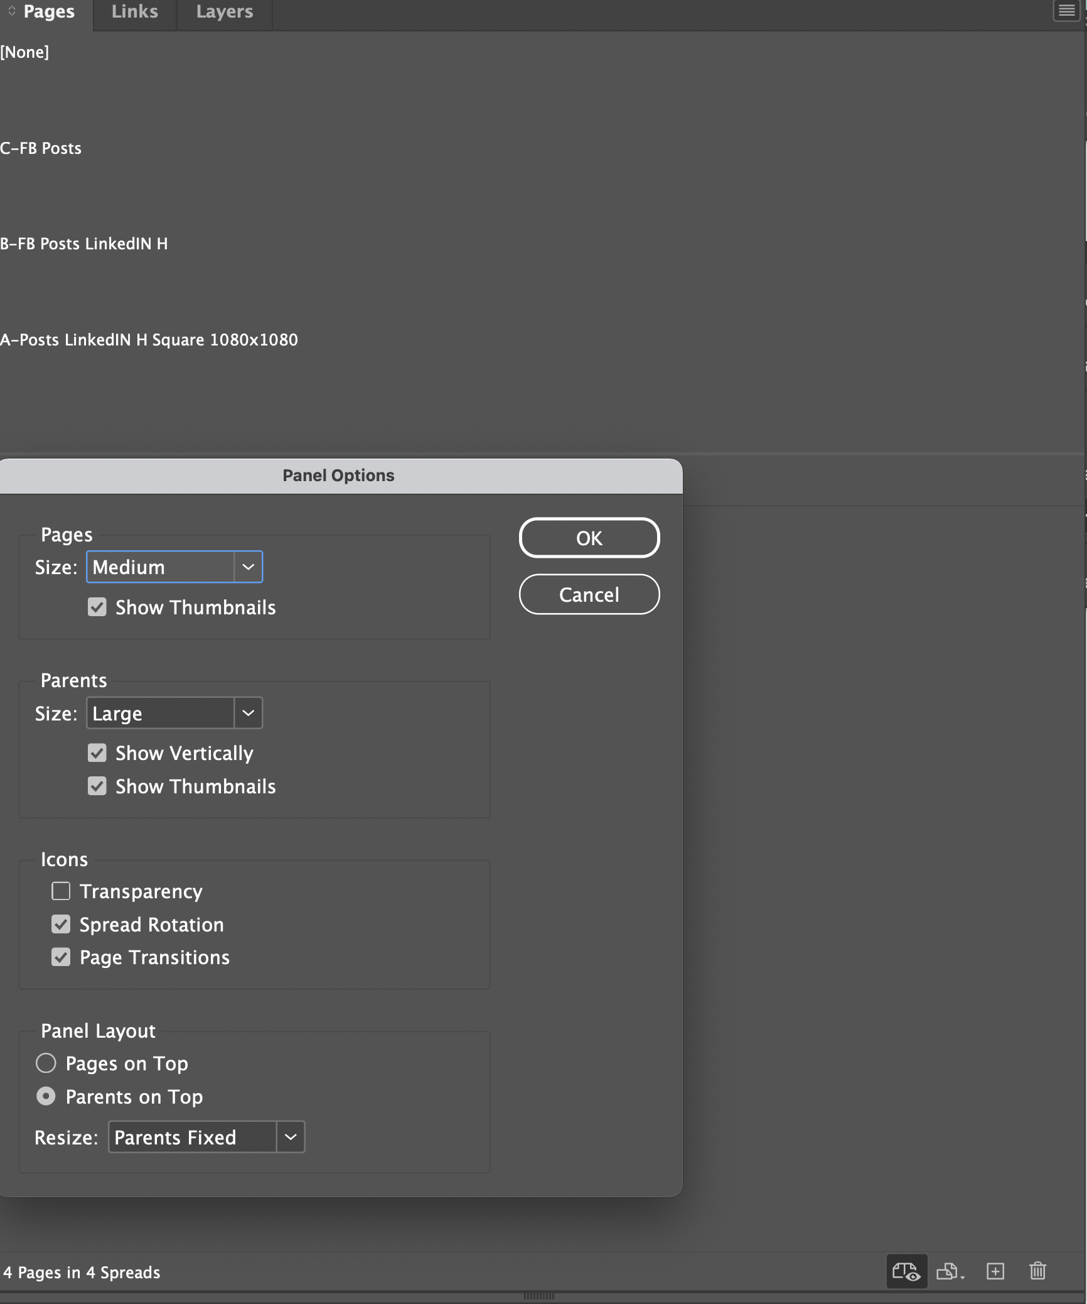This screenshot has height=1304, width=1087.
Task: Click the Edit page size icon
Action: pos(950,1271)
